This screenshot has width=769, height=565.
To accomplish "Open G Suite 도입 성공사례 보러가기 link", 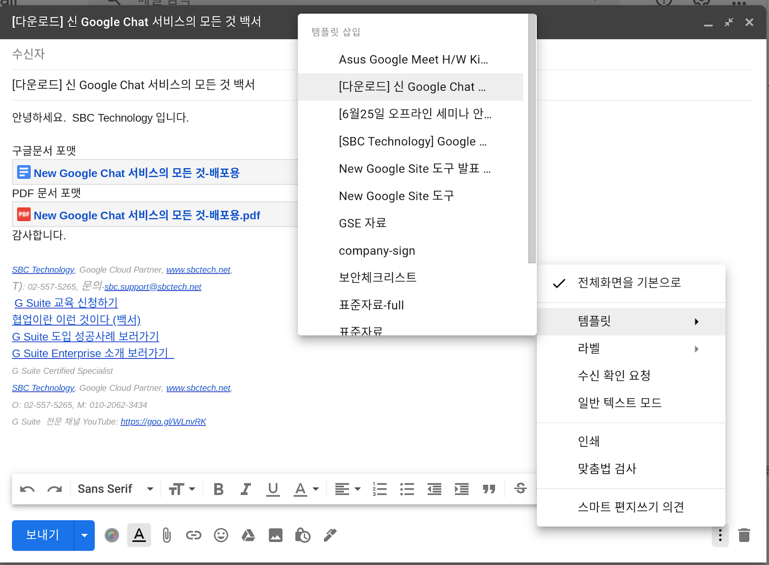I will [86, 337].
